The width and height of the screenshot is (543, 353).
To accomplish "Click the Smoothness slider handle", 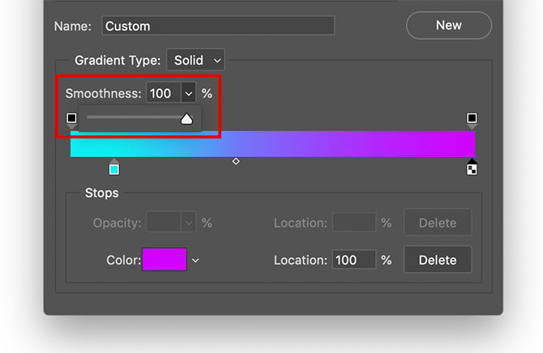I will coord(186,119).
